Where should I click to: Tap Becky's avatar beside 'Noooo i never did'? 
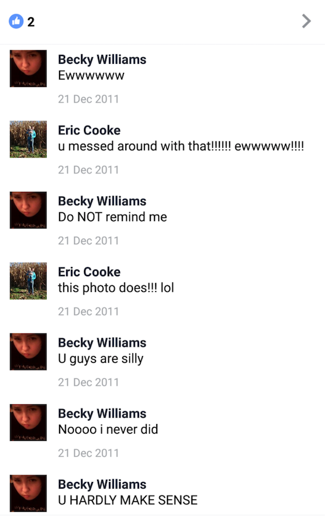28,423
